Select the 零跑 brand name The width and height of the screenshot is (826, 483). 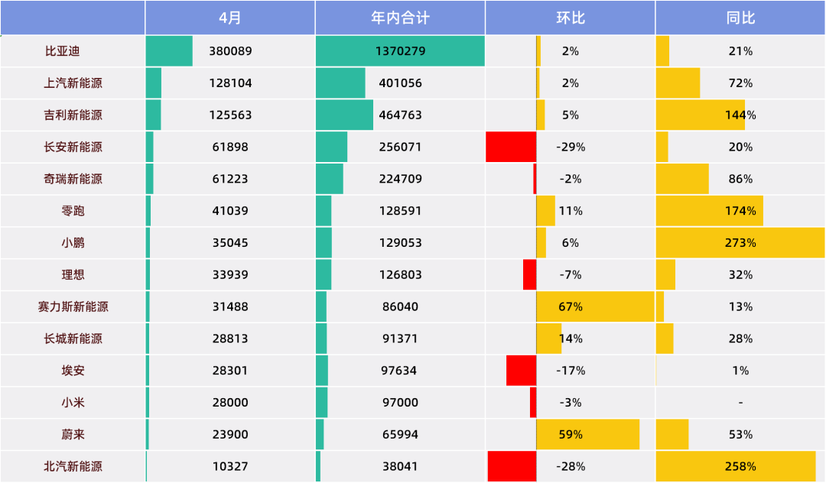[73, 211]
